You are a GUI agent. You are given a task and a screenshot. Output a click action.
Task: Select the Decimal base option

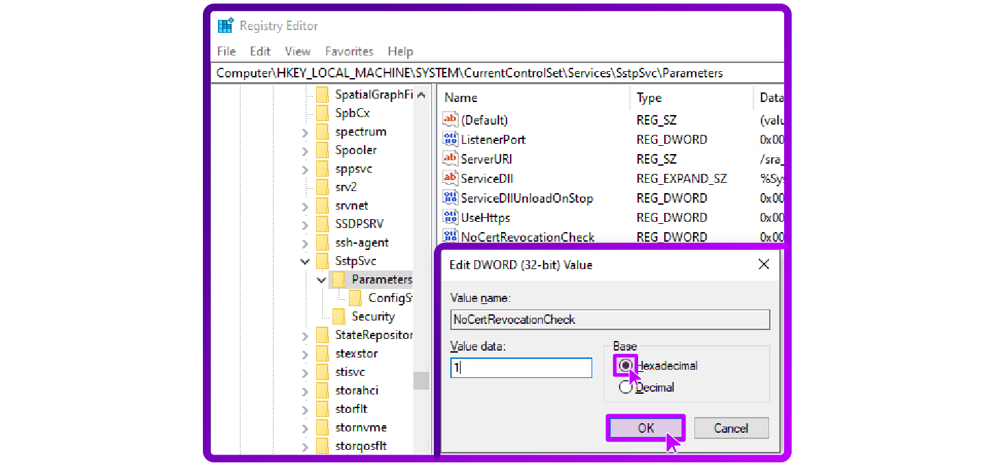pos(625,388)
